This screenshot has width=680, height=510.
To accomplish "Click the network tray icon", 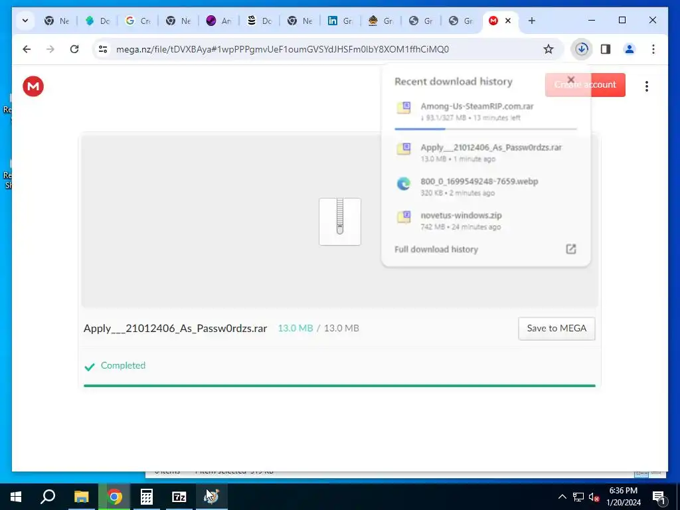I will (578, 497).
